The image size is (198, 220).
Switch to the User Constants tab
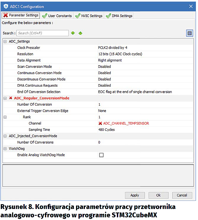click(57, 16)
